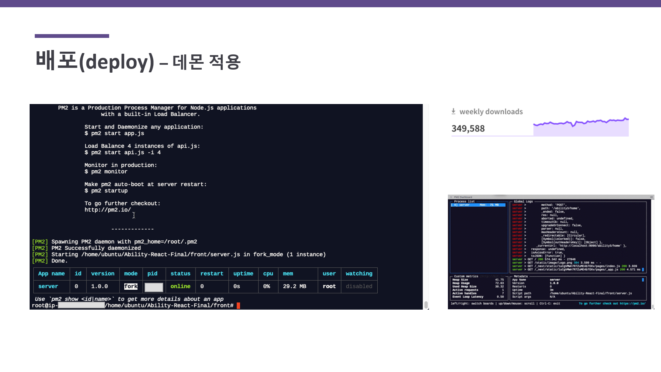Select '[0] server' row in Process list
Image resolution: width=661 pixels, height=372 pixels.
point(478,205)
